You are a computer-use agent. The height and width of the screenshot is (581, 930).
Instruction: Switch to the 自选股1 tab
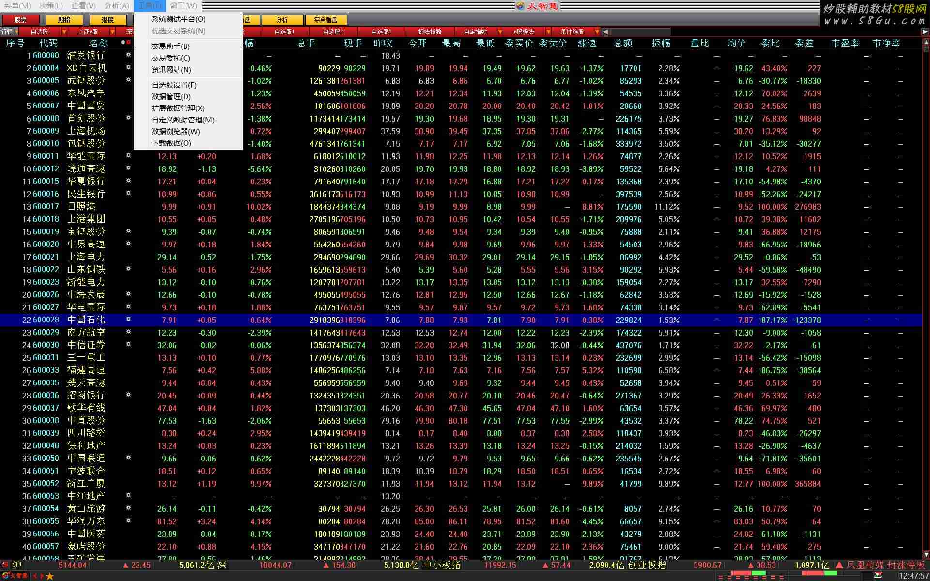coord(284,32)
